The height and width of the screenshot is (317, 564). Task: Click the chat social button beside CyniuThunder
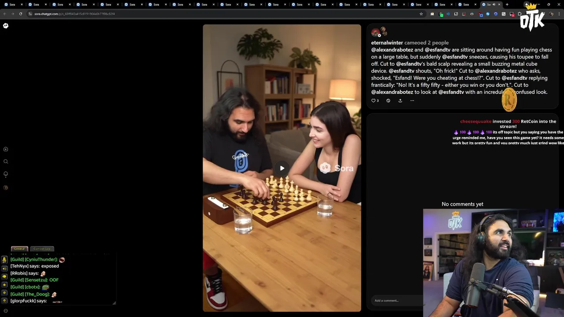pyautogui.click(x=5, y=260)
